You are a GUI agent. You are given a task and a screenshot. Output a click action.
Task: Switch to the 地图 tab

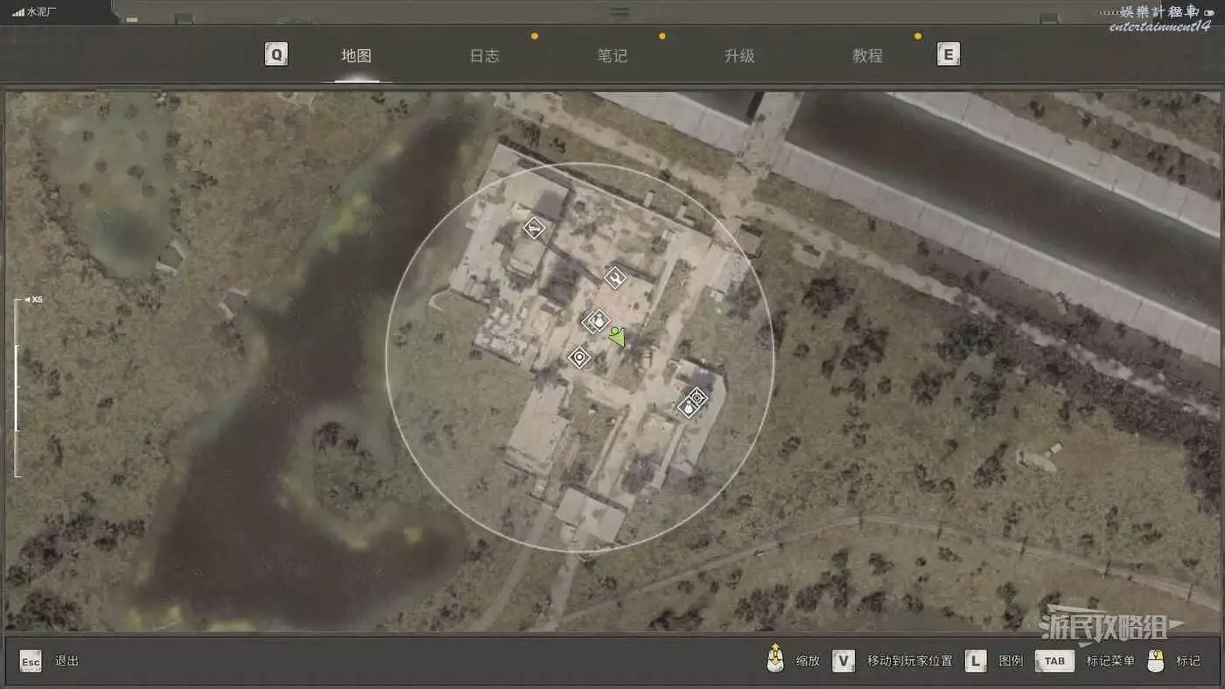point(356,56)
